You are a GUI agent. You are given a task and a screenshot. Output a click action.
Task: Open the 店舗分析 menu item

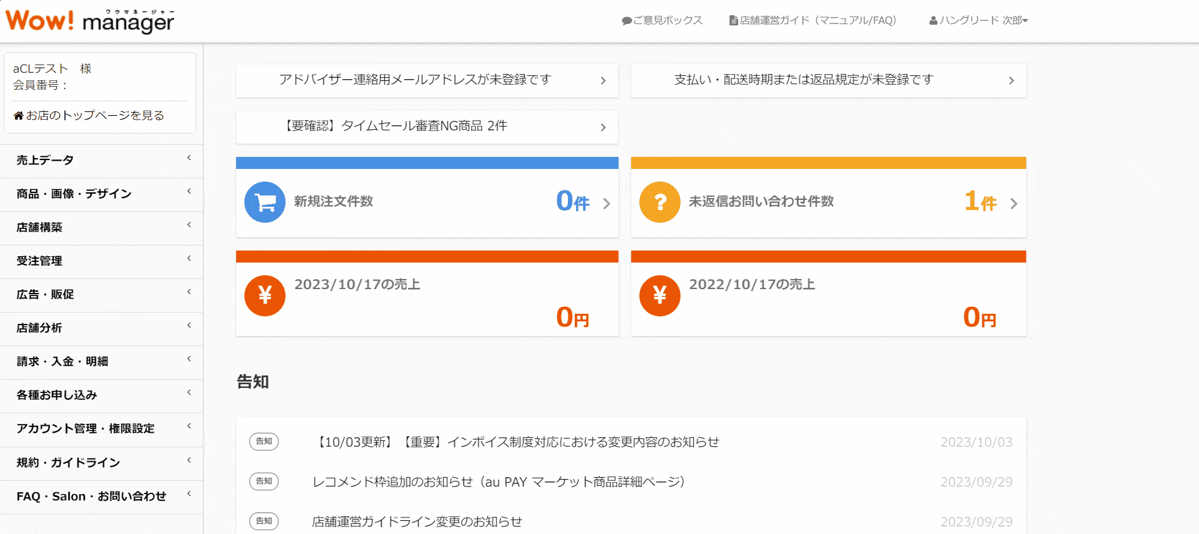[101, 328]
